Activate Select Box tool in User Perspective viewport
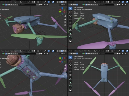This screenshot has width=129, height=96. click(x=70, y=8)
